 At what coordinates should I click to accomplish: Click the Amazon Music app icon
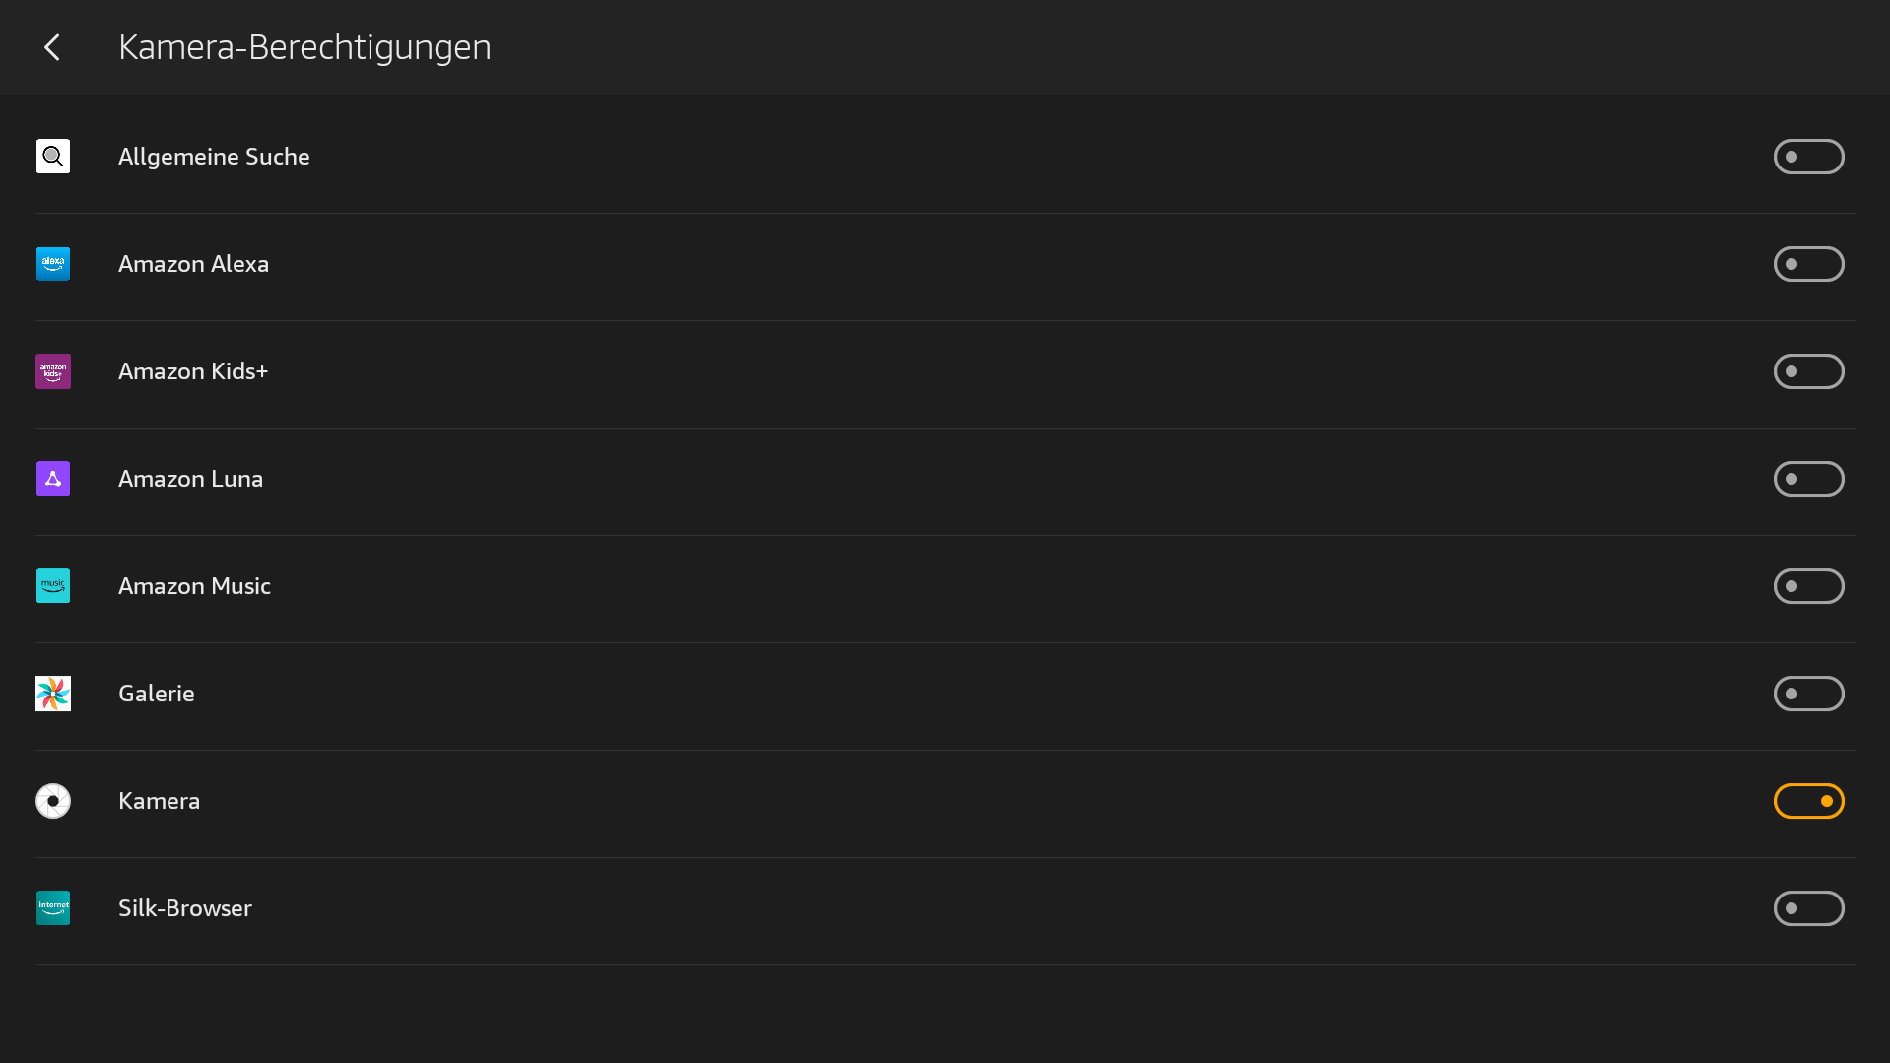[53, 586]
